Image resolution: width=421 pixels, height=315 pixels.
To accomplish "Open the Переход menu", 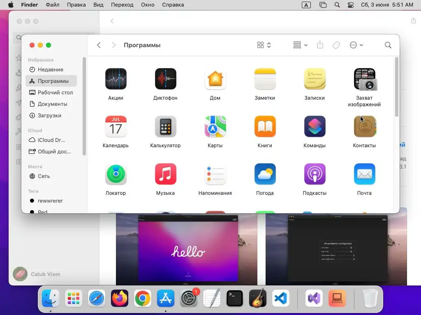I will [122, 5].
